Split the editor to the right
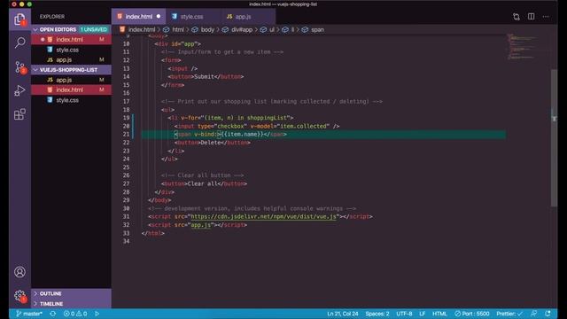Screen dimensions: 567x319 pyautogui.click(x=531, y=17)
